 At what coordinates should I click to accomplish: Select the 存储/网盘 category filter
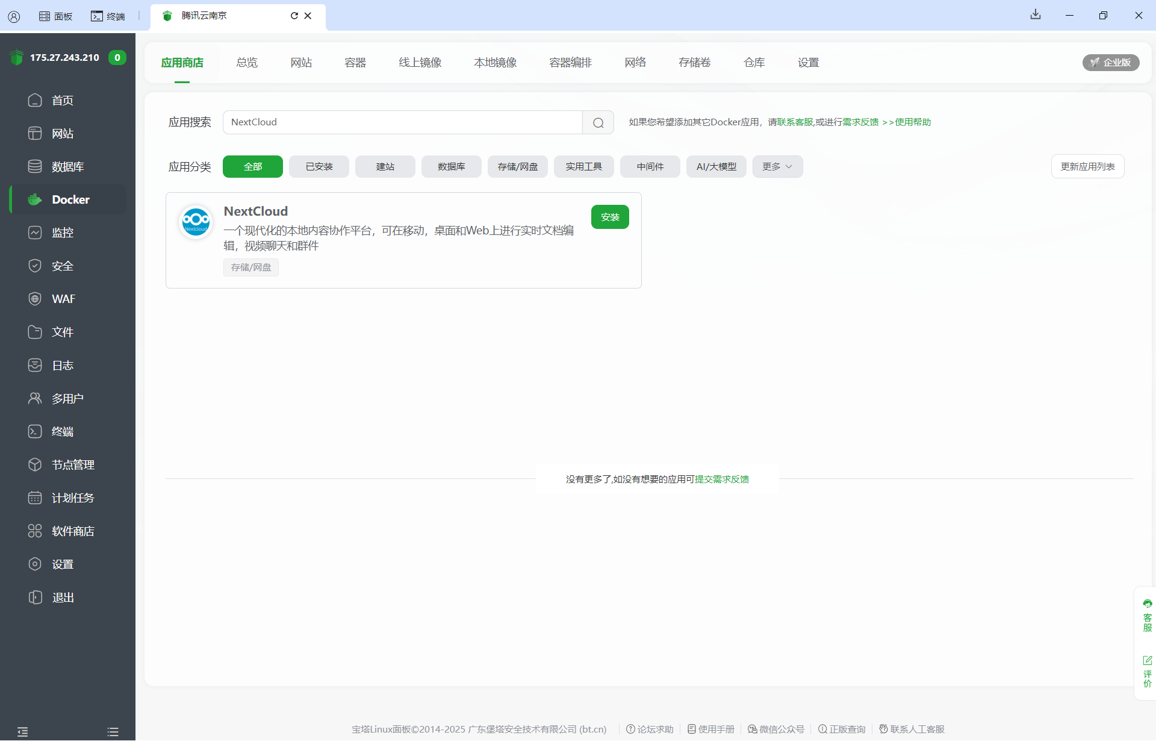(517, 167)
